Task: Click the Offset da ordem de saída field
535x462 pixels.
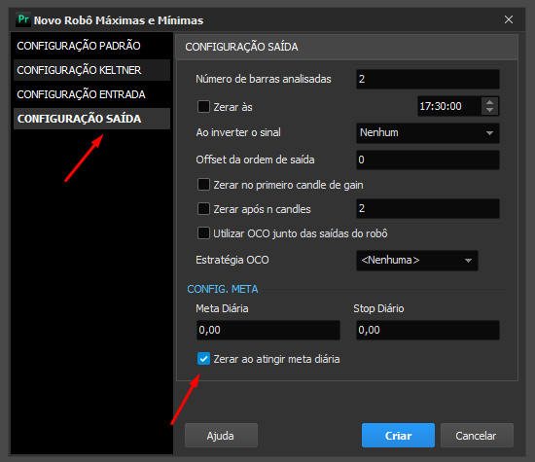Action: (x=428, y=160)
